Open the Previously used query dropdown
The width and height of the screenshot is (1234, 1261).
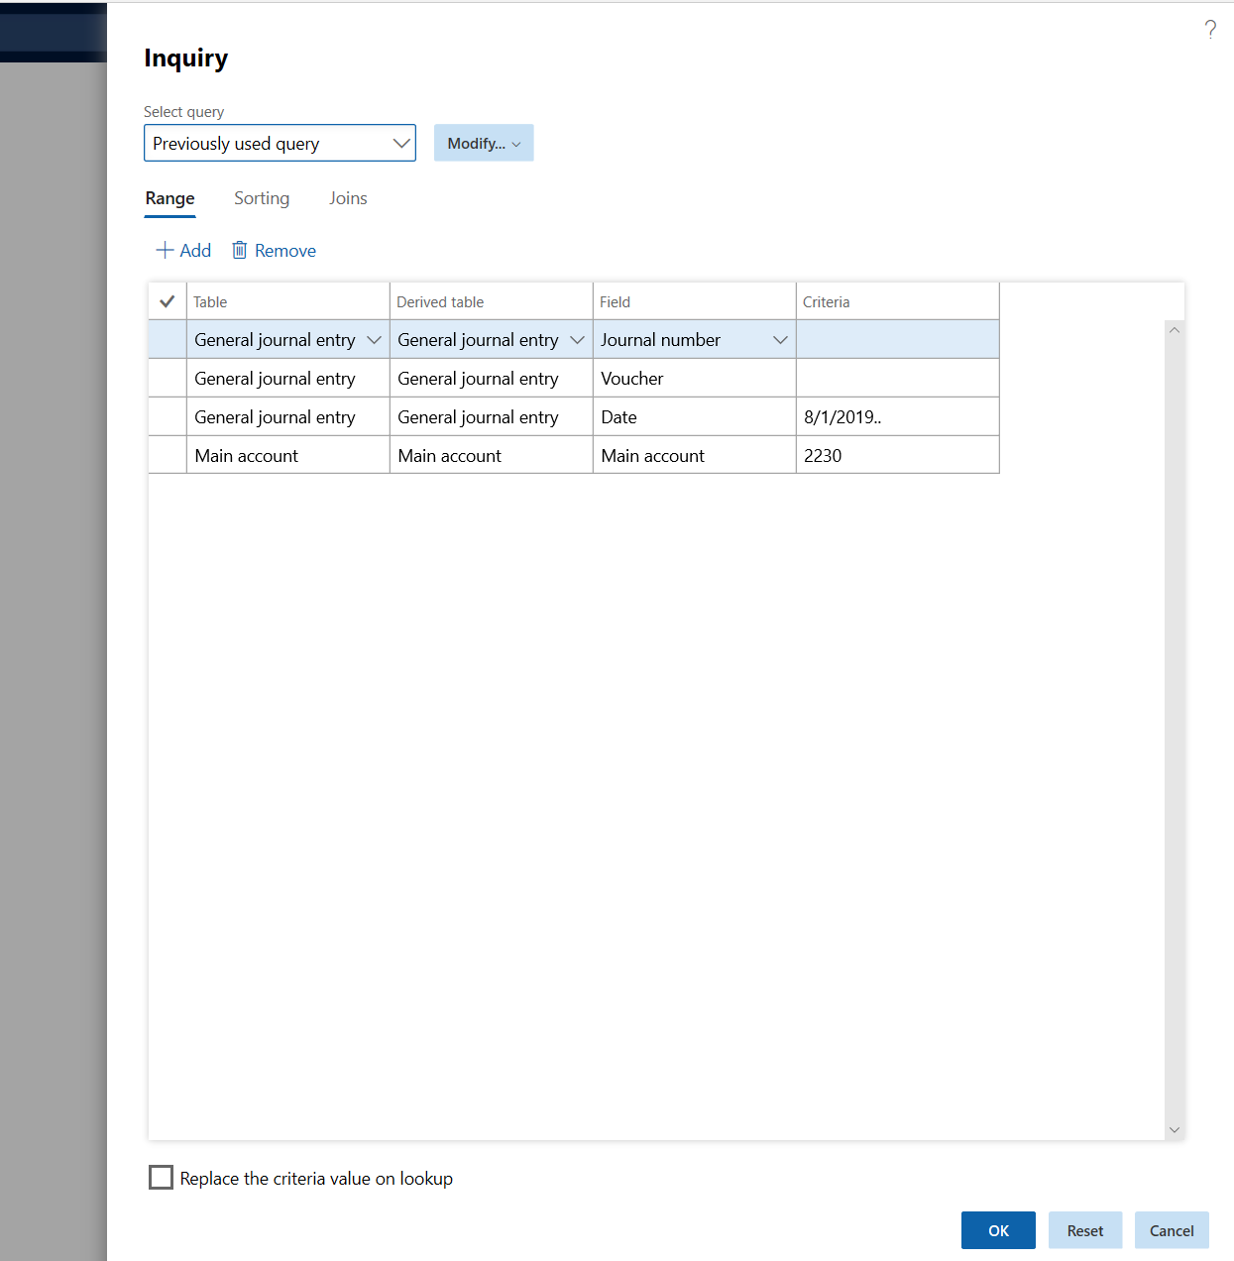click(x=399, y=143)
